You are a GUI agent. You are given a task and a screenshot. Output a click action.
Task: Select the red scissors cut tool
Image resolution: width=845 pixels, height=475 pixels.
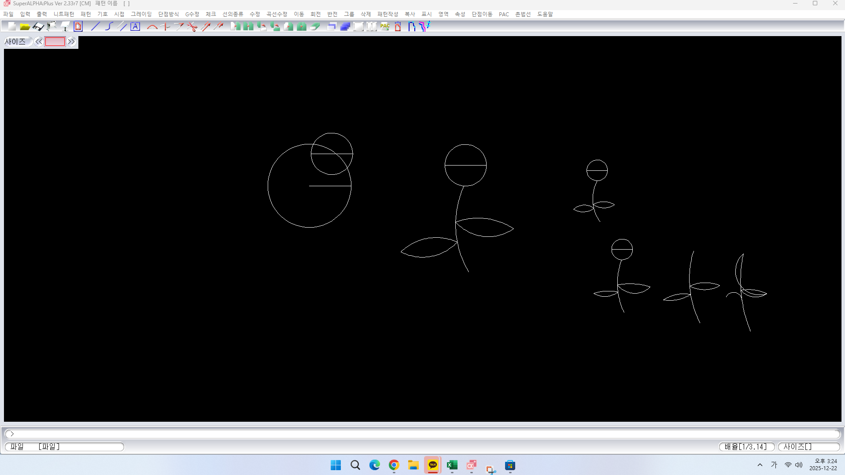[192, 26]
